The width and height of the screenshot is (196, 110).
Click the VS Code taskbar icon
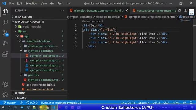(x=54, y=108)
